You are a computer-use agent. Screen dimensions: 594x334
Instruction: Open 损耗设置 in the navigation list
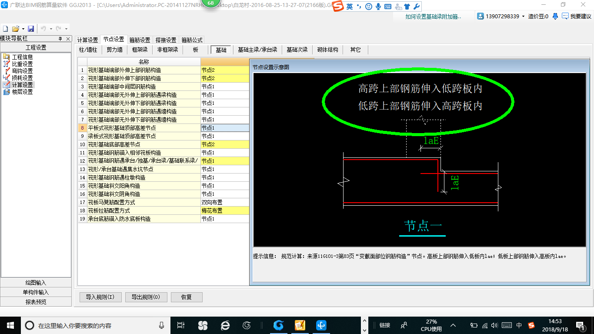tap(22, 78)
